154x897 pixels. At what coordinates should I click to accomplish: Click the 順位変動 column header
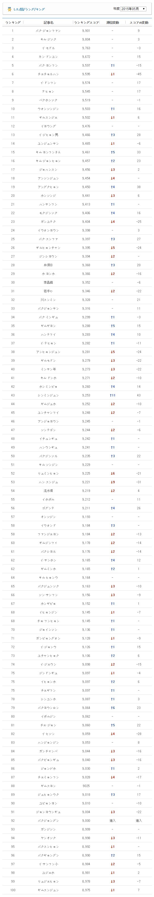coord(113,22)
